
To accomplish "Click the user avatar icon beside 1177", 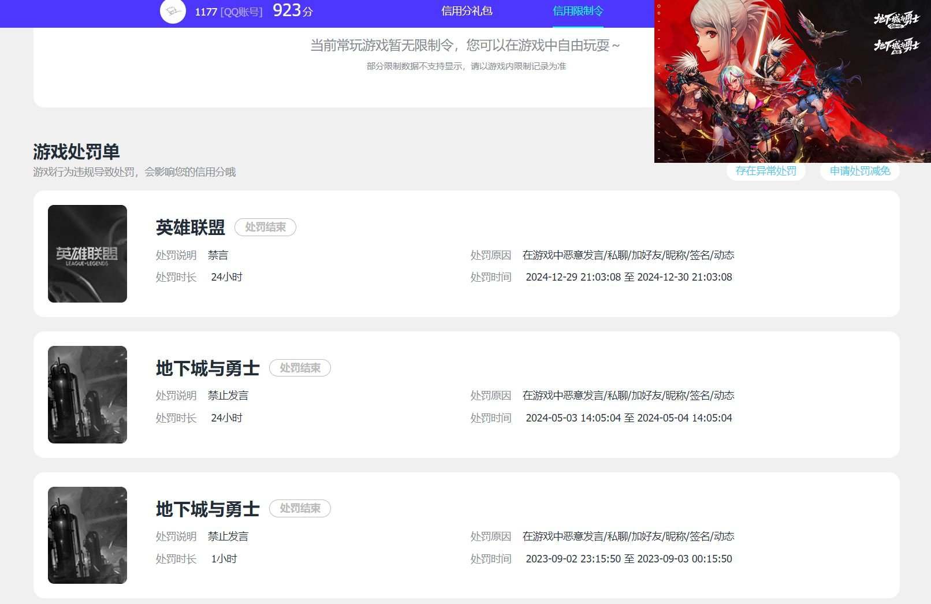I will click(x=173, y=11).
